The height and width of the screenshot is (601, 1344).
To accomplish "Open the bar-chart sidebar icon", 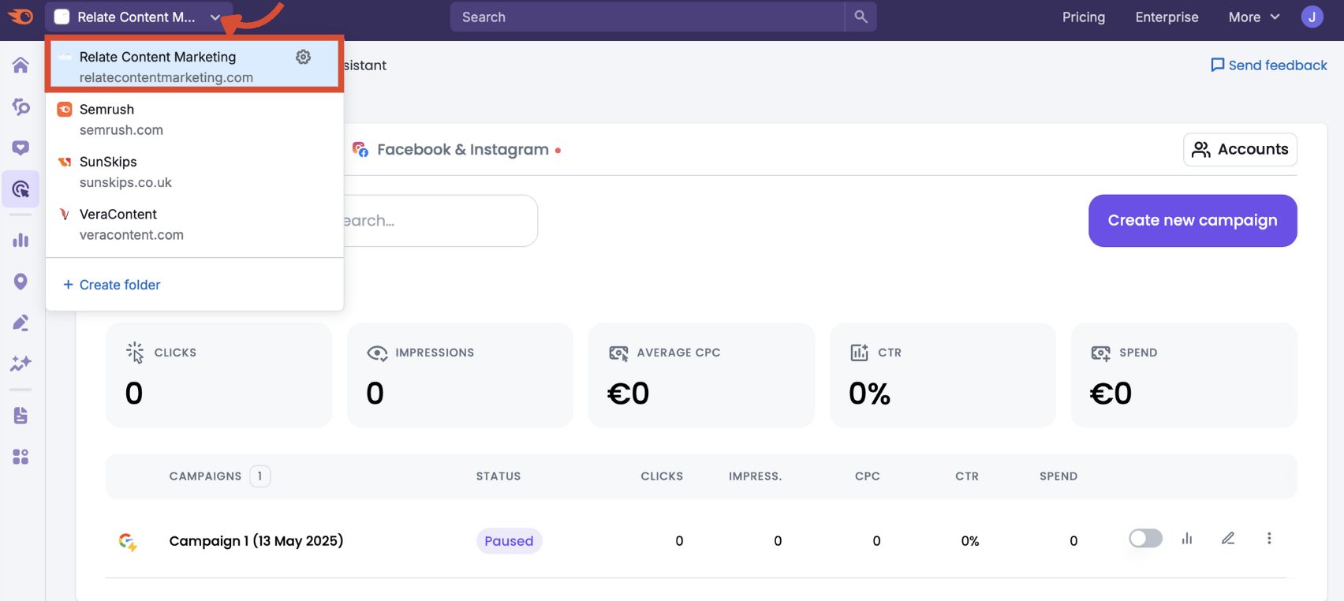I will coord(21,241).
